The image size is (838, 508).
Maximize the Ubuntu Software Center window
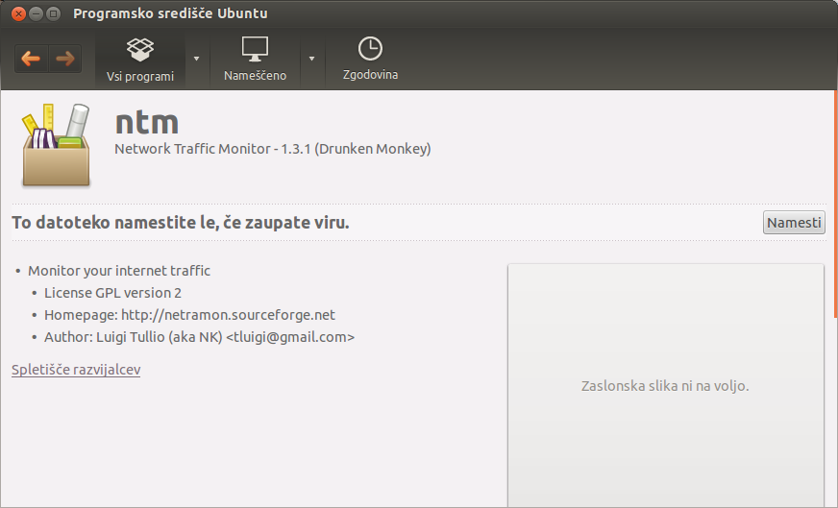pos(53,13)
